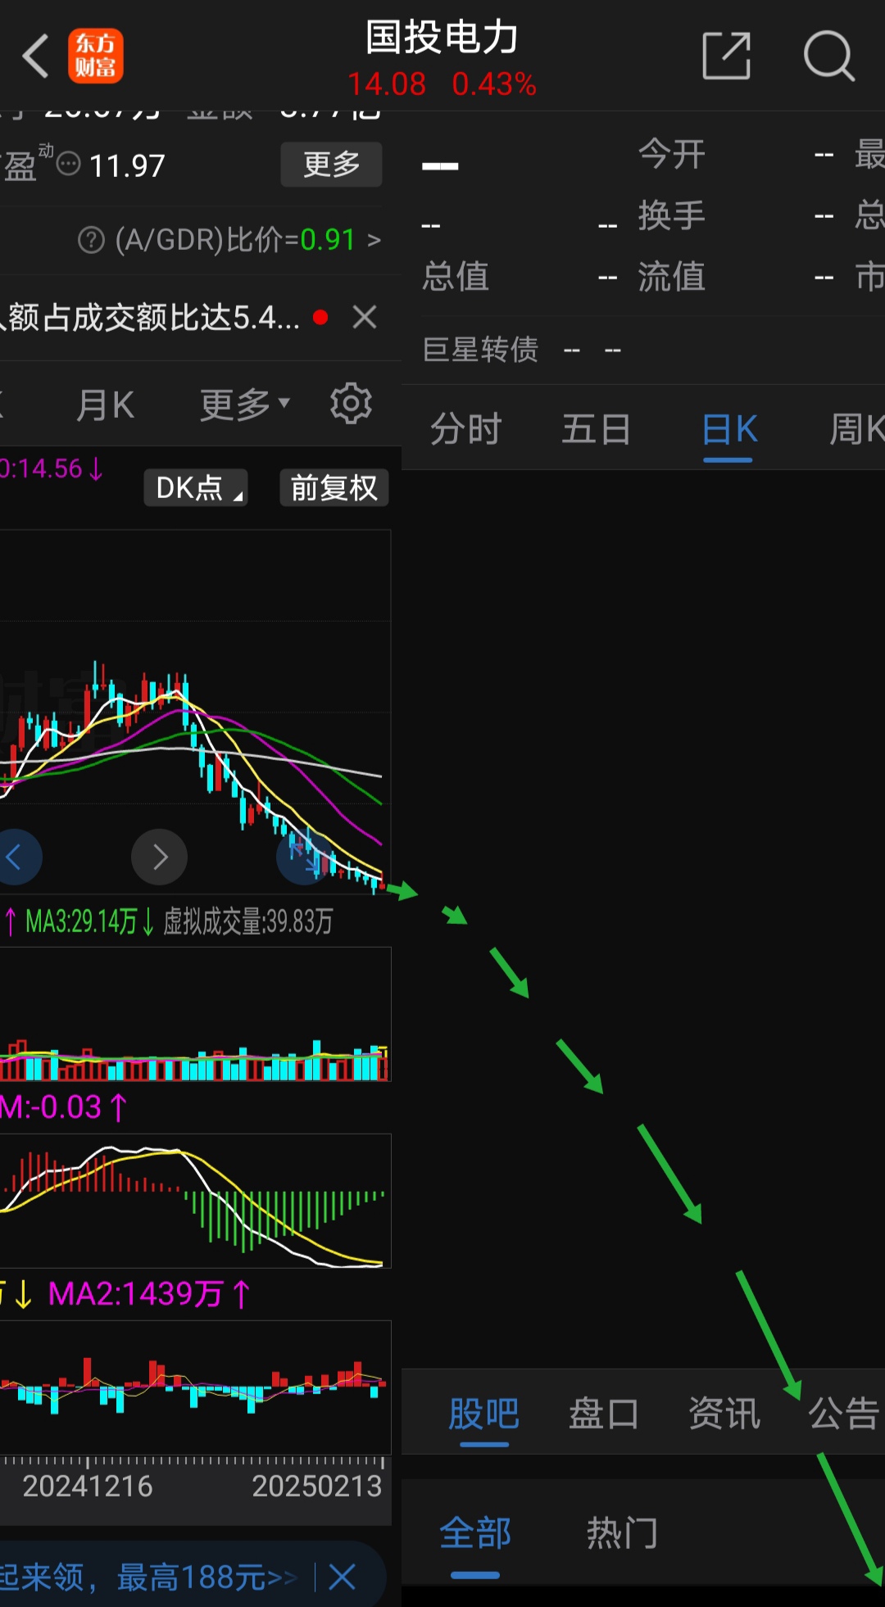Tap the candlestick K-line chart area
Screen dimensions: 885x1607
coord(195,711)
